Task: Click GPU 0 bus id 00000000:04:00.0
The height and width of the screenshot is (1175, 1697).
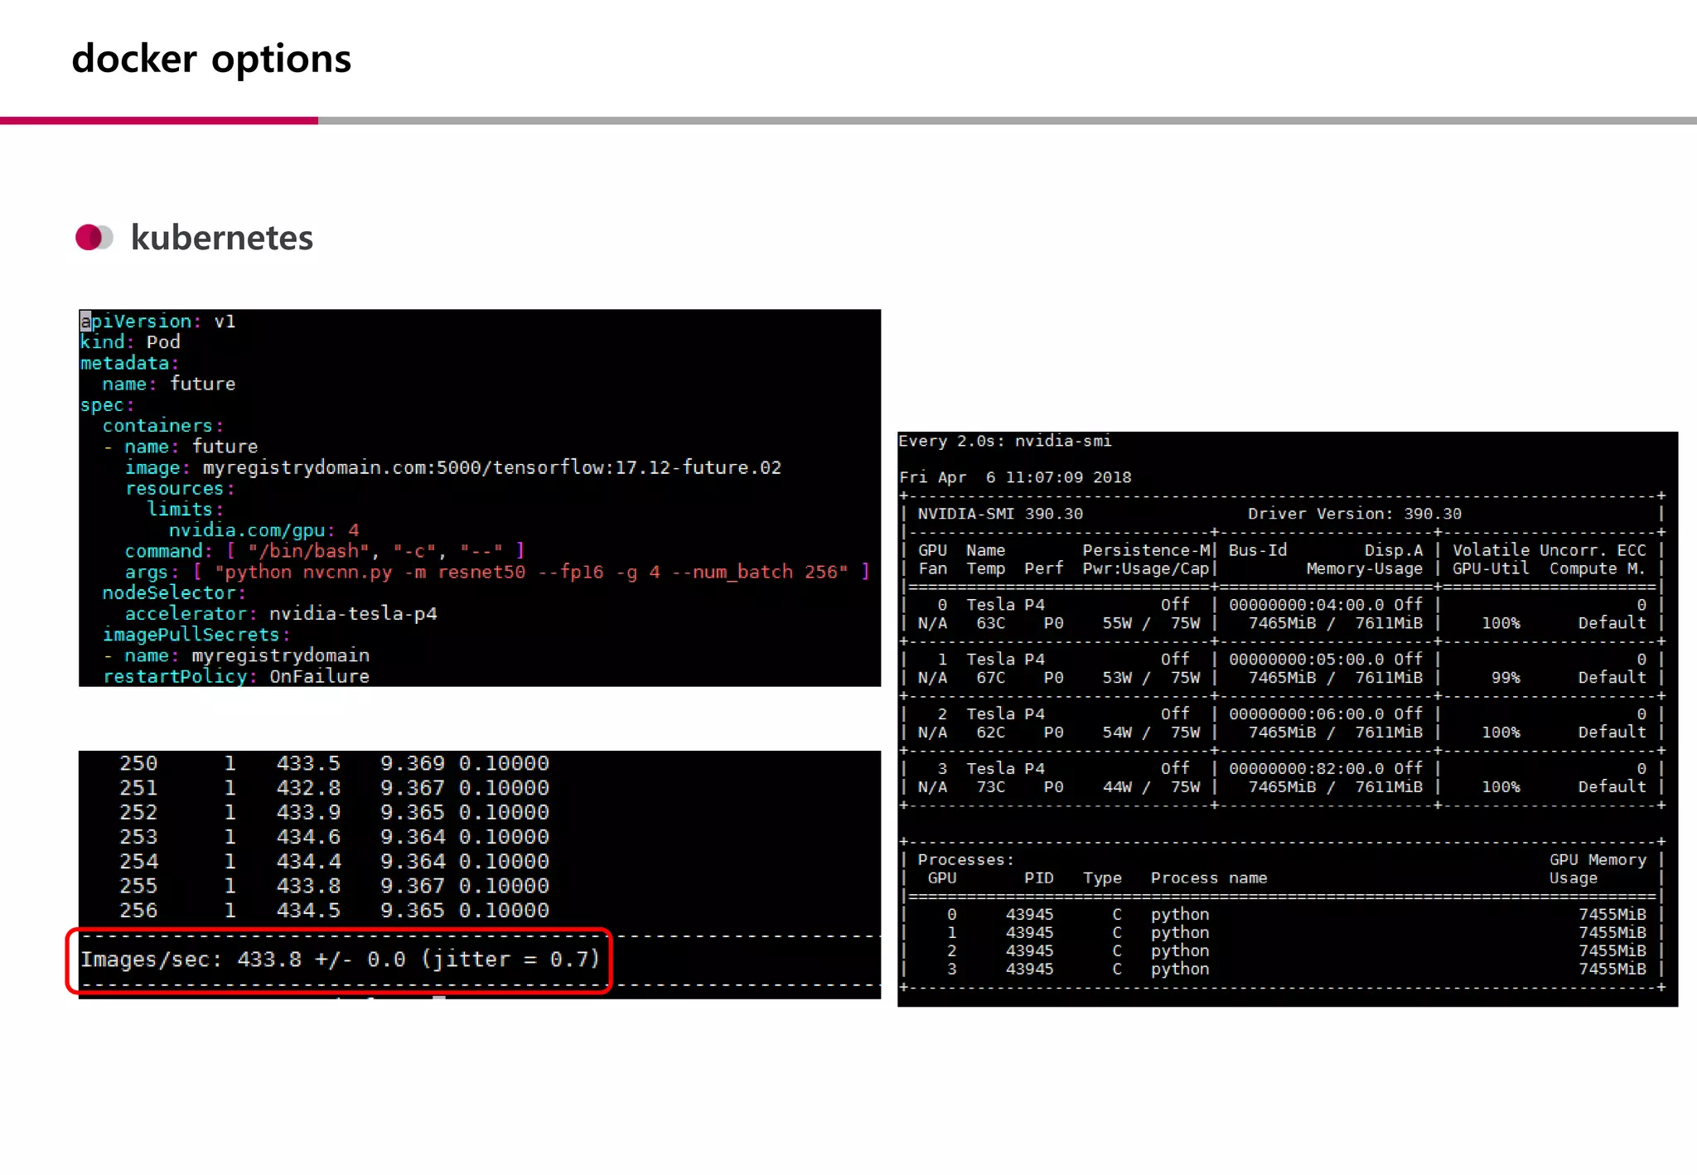Action: click(1306, 605)
